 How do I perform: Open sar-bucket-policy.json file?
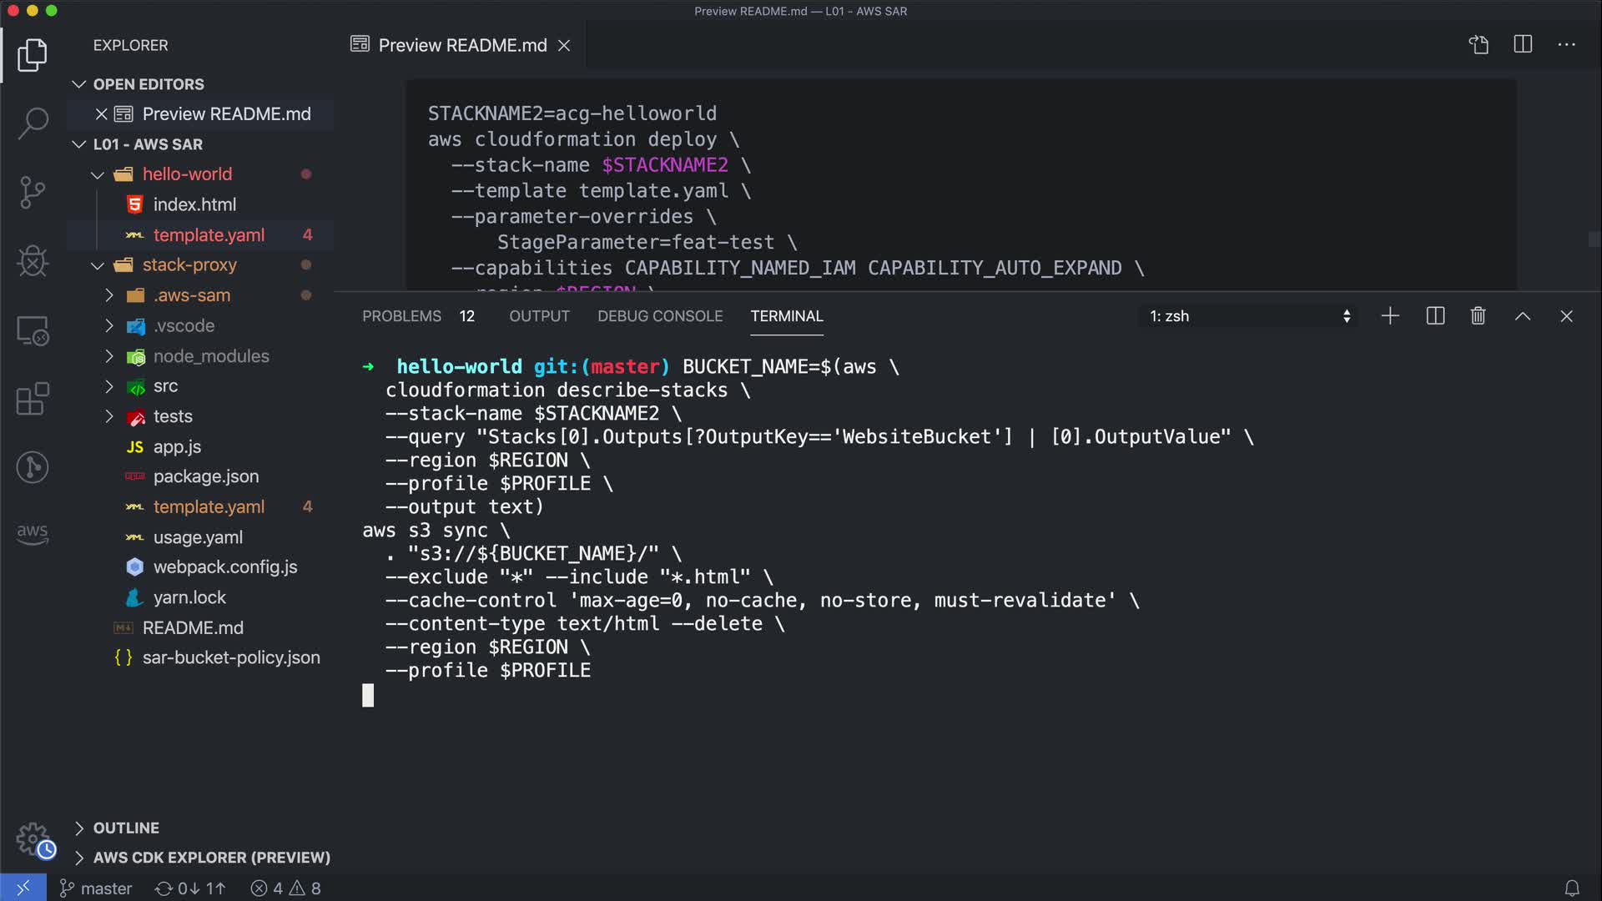(x=230, y=657)
